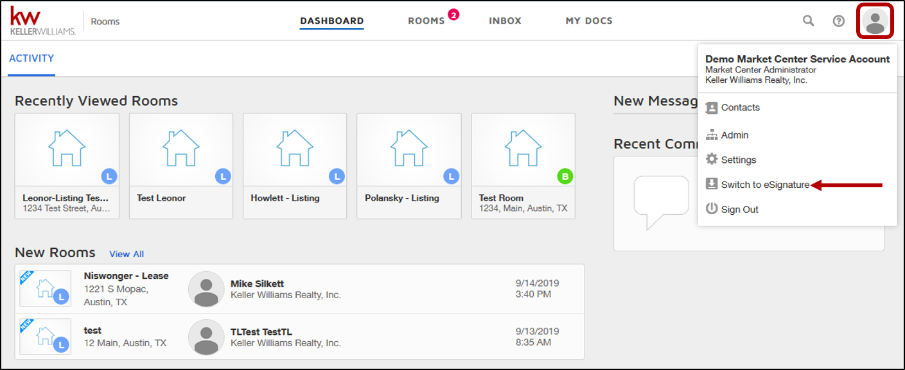905x370 pixels.
Task: Click the View All link
Action: tap(127, 254)
